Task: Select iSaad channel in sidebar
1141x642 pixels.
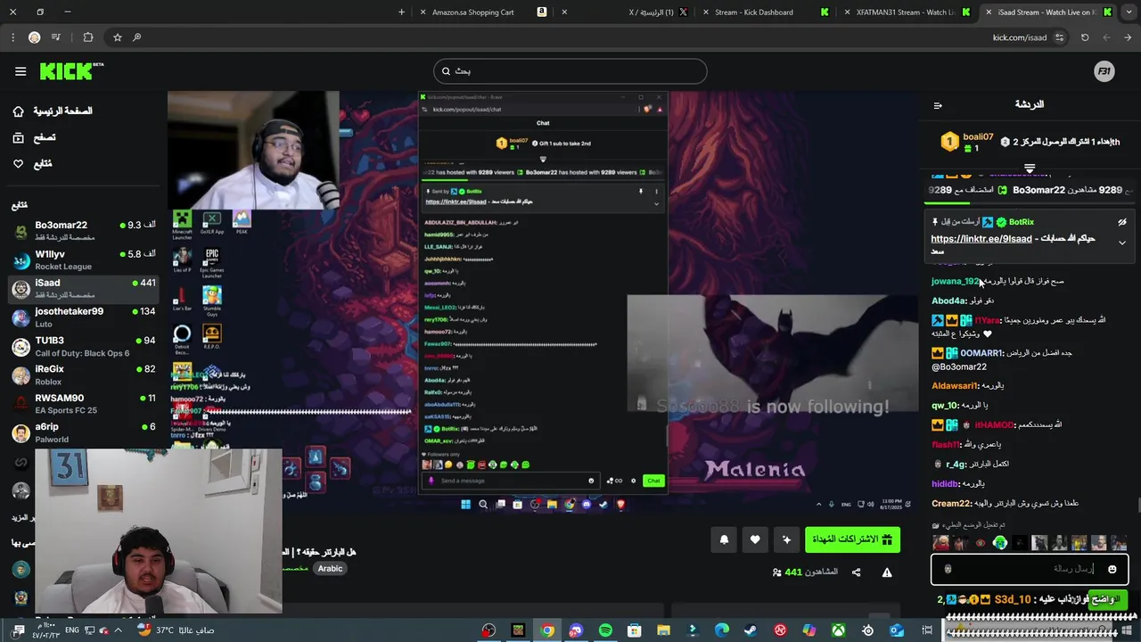Action: (84, 288)
